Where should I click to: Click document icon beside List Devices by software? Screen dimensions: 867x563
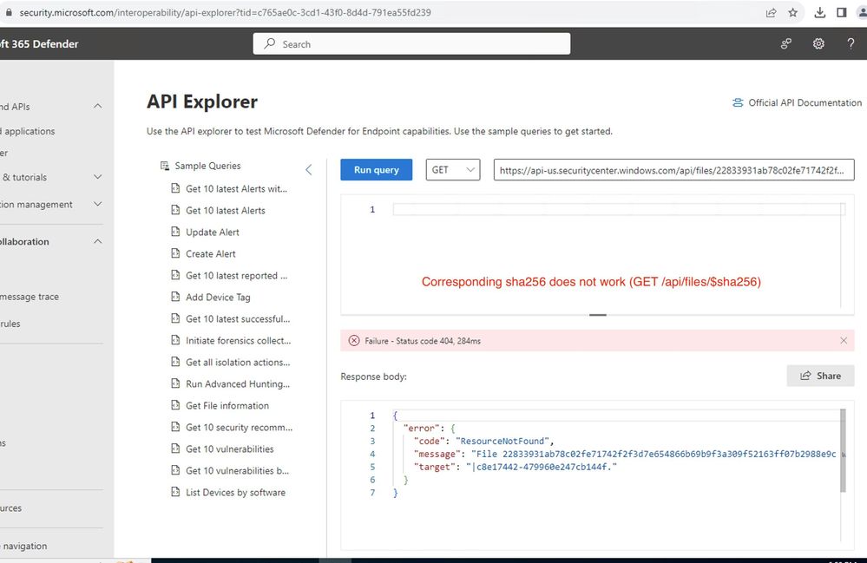point(175,492)
